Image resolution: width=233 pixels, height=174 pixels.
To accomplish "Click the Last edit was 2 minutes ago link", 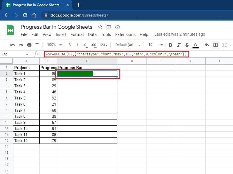I will pyautogui.click(x=180, y=34).
